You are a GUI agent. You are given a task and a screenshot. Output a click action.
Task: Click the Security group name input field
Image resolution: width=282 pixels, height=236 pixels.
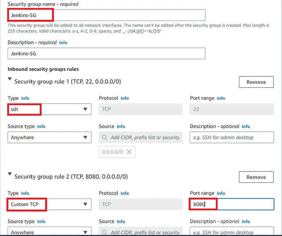(x=106, y=15)
